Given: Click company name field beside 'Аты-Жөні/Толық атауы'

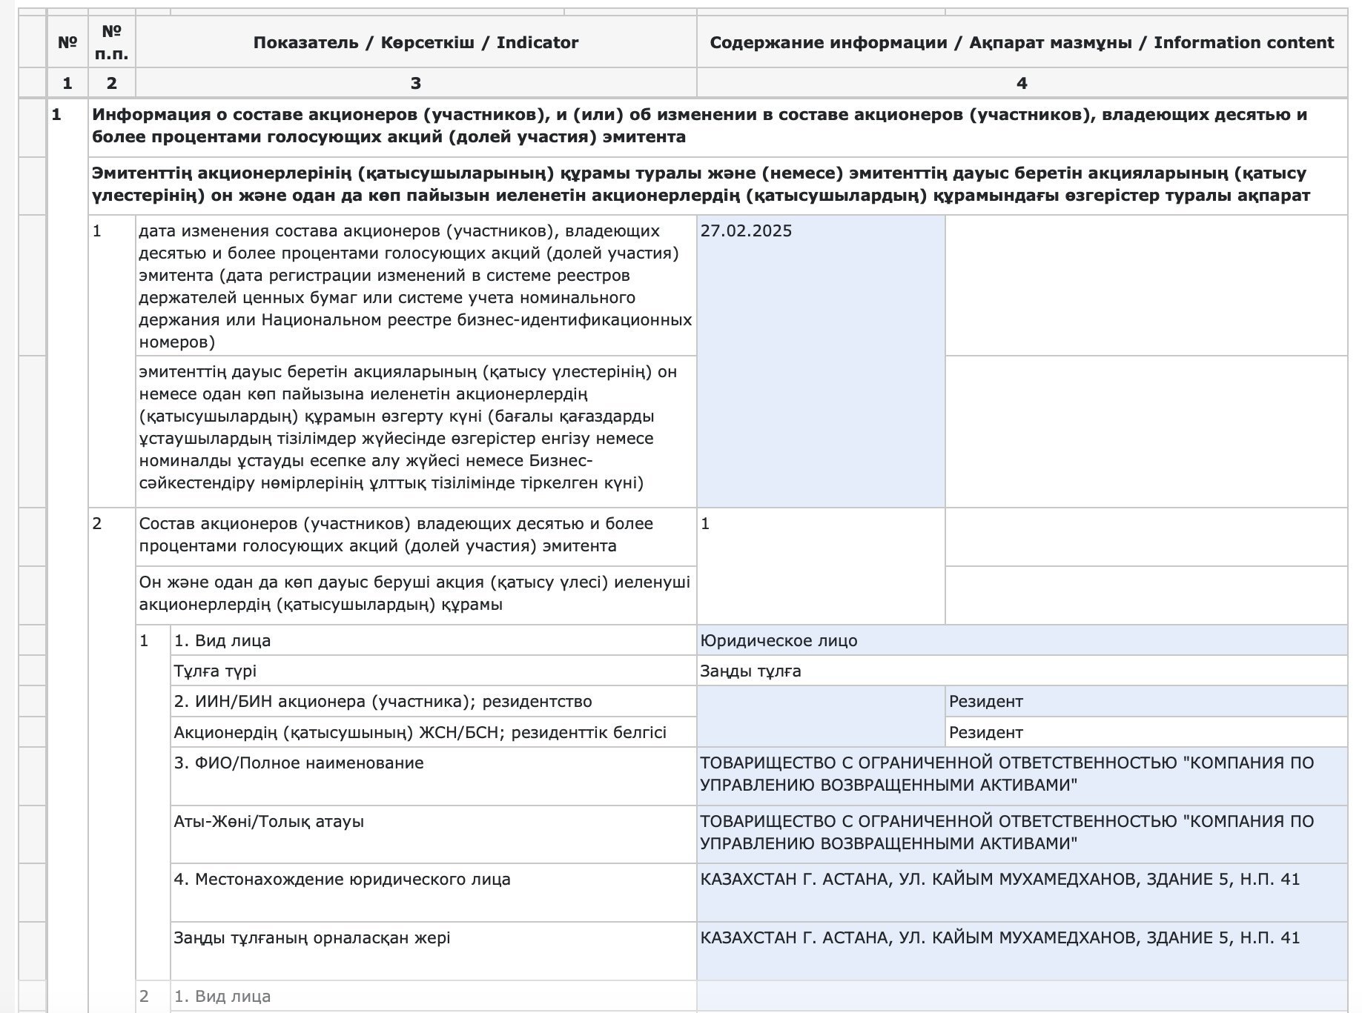Looking at the screenshot, I should [1021, 834].
